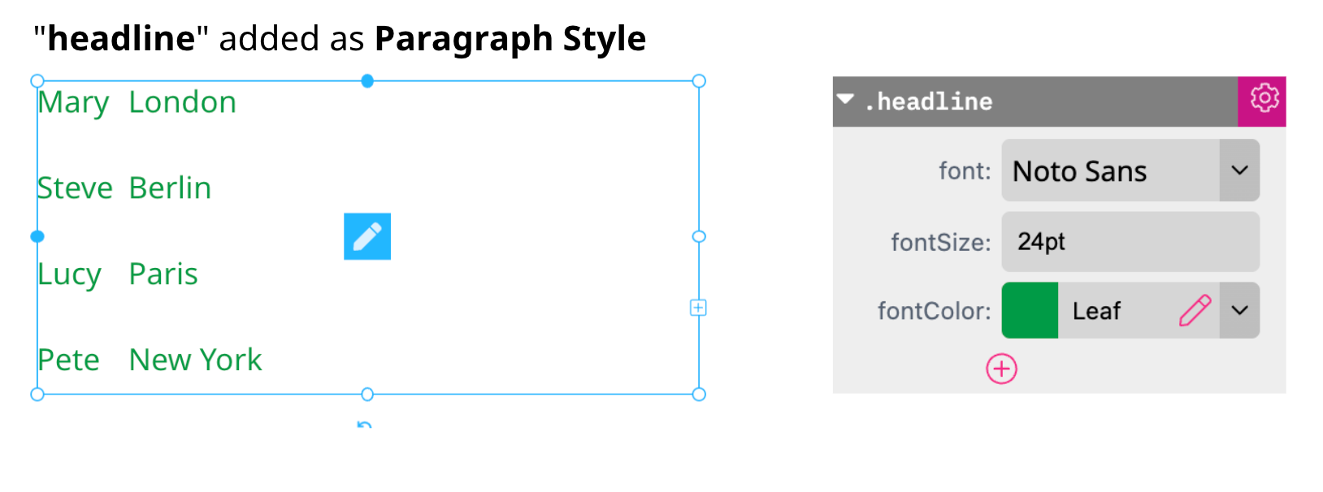Click the city name 'New York'
This screenshot has height=492, width=1323.
pos(195,360)
